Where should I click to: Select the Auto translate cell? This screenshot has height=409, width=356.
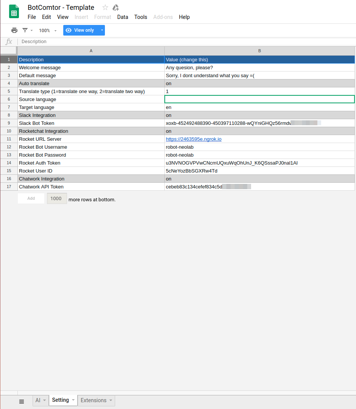pyautogui.click(x=91, y=84)
